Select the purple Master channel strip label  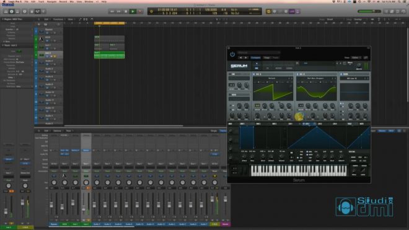(226, 224)
